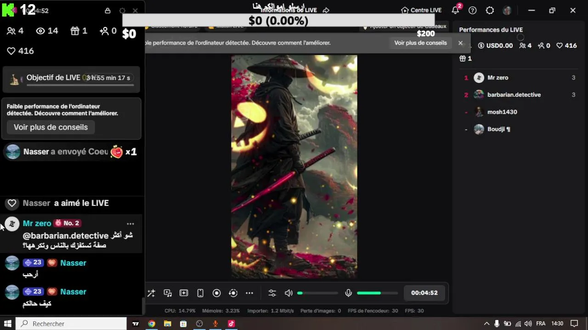Open the magic wand effects tool
The image size is (588, 330).
point(151,293)
